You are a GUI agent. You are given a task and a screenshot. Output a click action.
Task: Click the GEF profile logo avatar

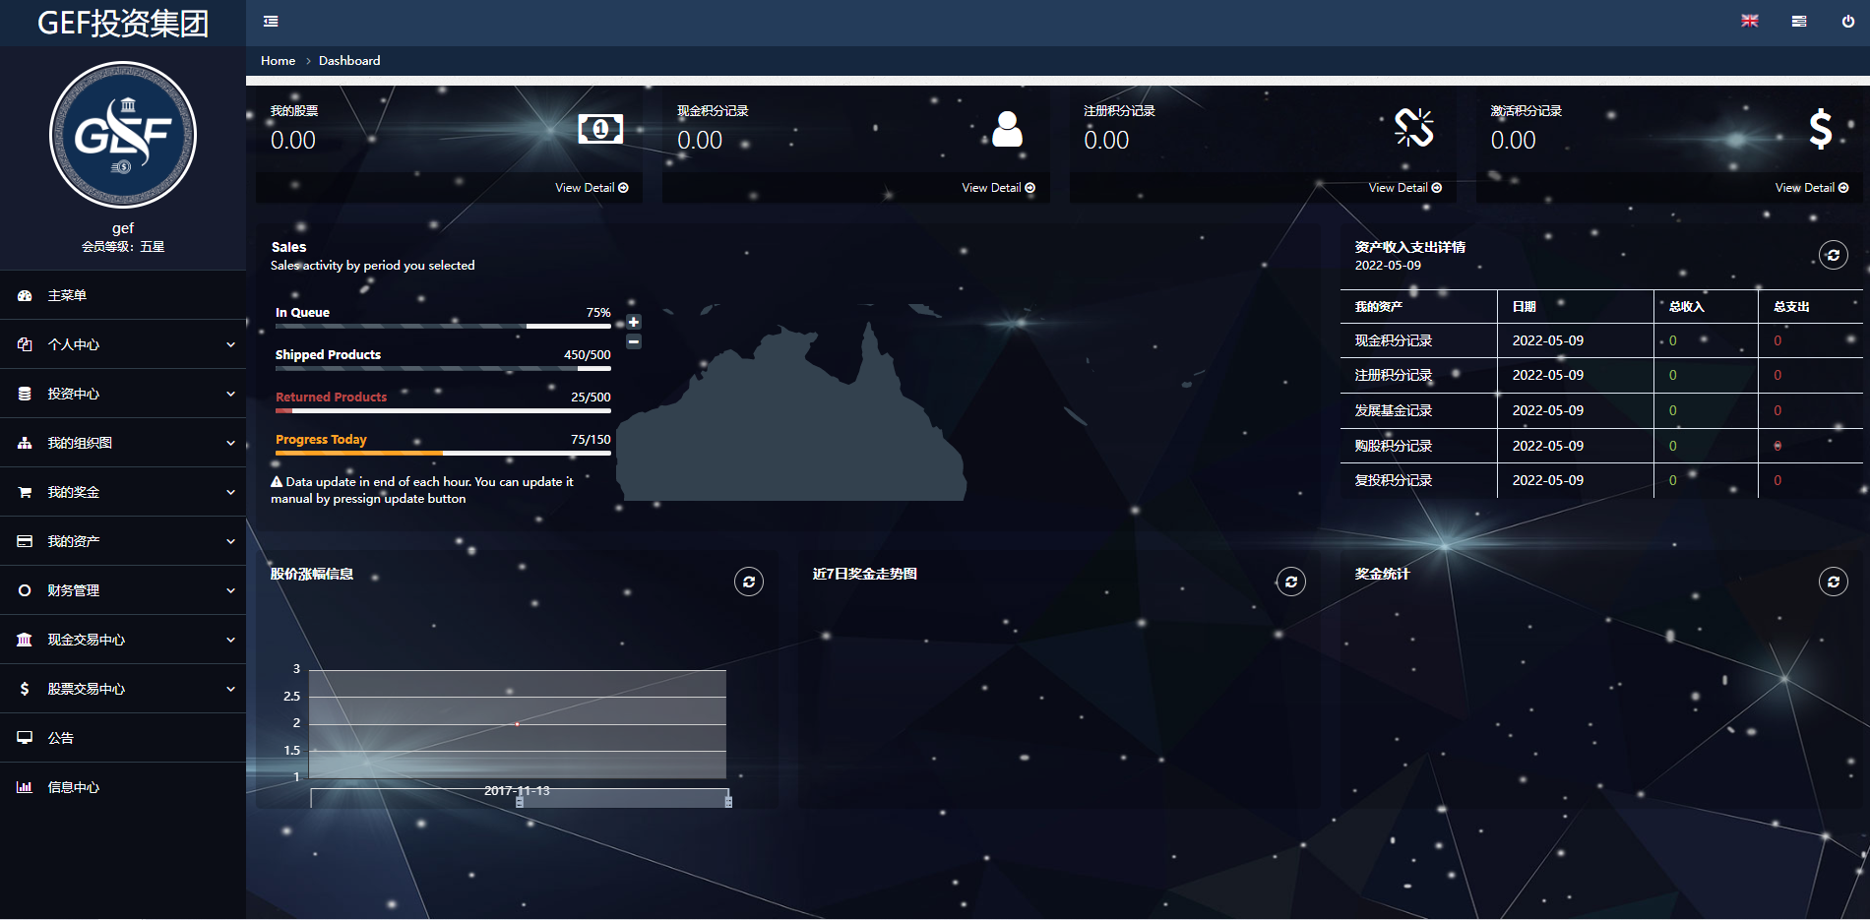pos(123,135)
